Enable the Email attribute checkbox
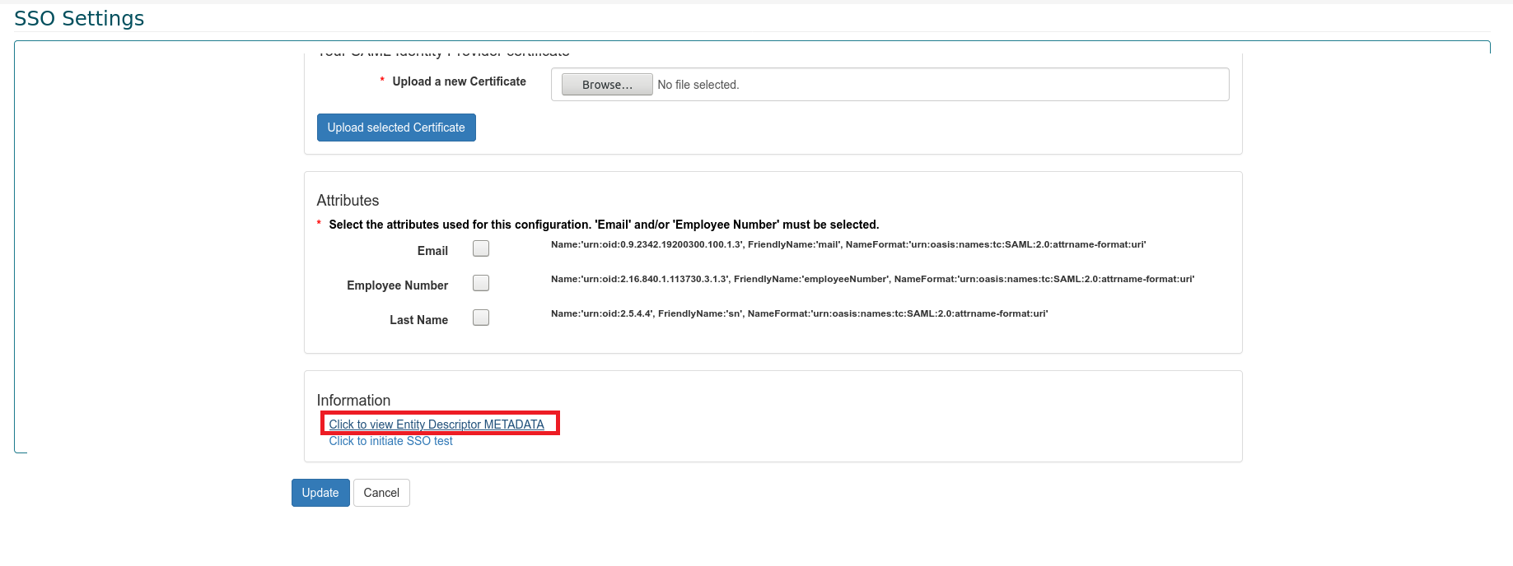Viewport: 1513px width, 566px height. pos(481,248)
